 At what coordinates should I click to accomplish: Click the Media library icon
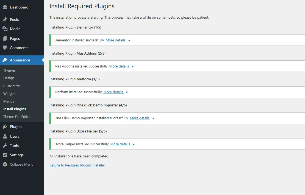coord(5,29)
